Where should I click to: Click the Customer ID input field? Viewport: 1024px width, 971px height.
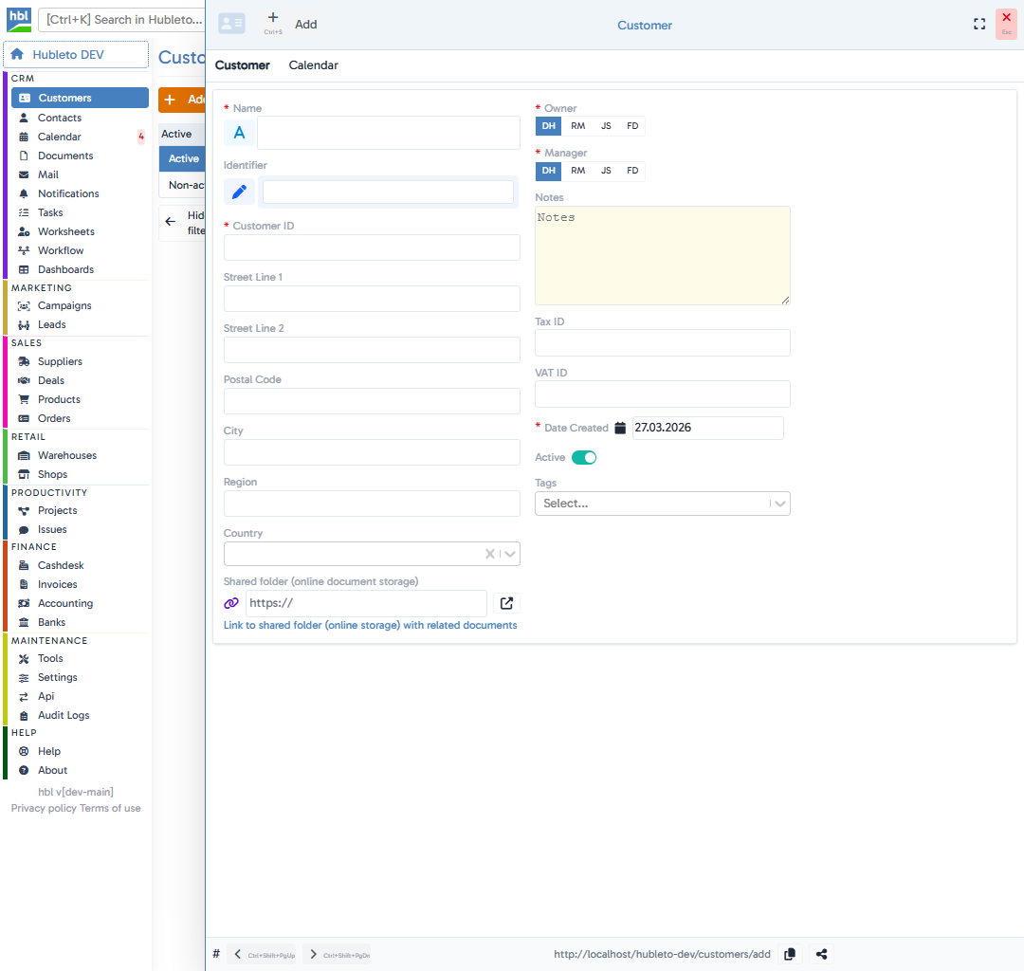372,247
